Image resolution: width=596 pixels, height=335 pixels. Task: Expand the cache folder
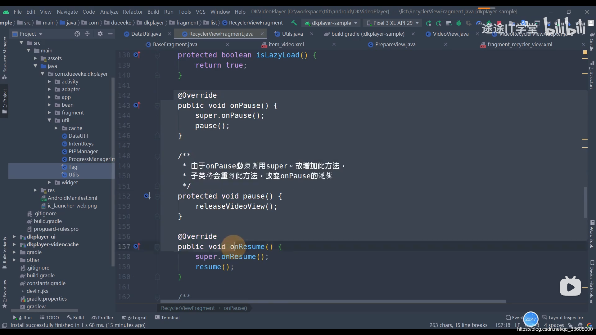(56, 128)
